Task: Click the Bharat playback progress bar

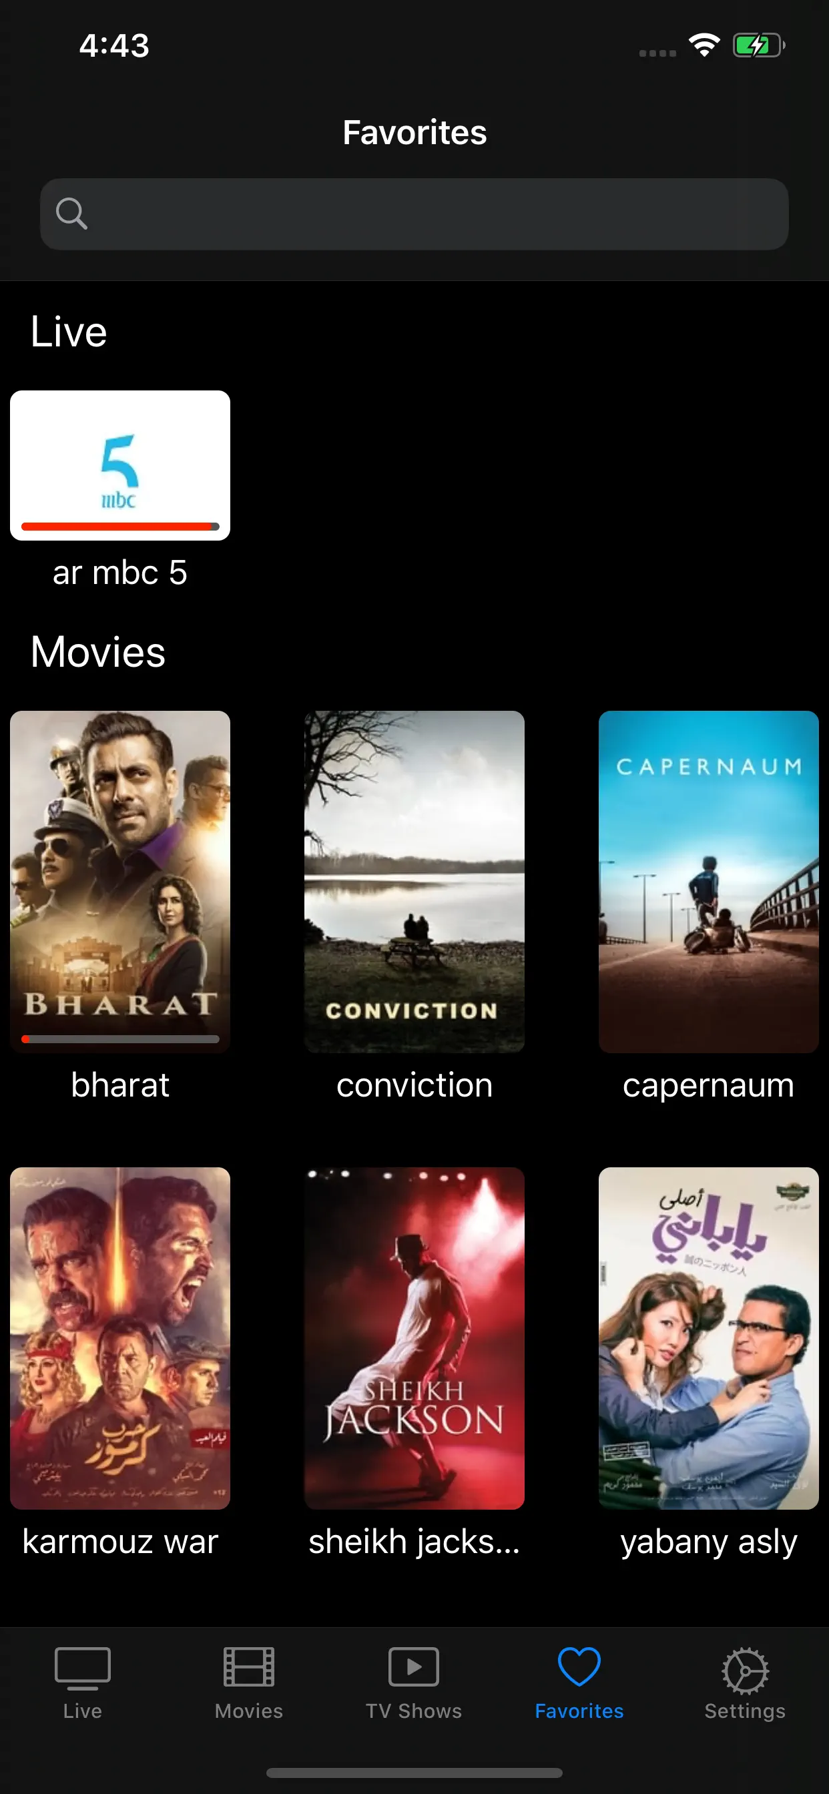Action: click(120, 1039)
